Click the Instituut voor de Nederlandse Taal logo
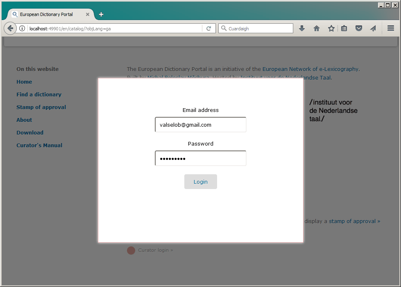 pyautogui.click(x=333, y=111)
